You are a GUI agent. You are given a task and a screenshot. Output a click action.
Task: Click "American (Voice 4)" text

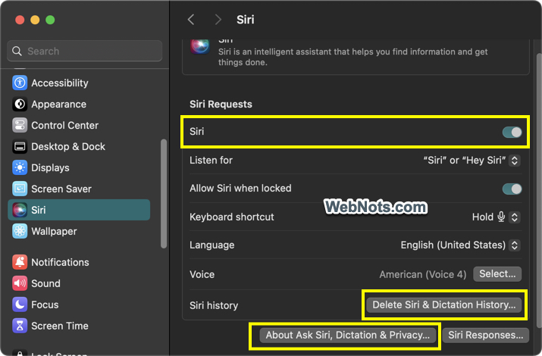tap(423, 274)
